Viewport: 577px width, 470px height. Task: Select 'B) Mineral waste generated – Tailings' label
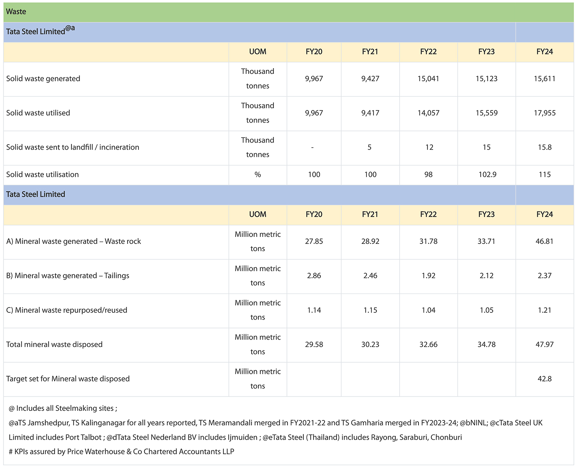click(x=68, y=276)
